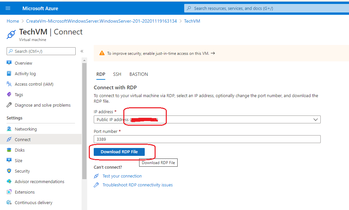Open the Azure portal hamburger menu
This screenshot has width=349, height=210.
8,8
